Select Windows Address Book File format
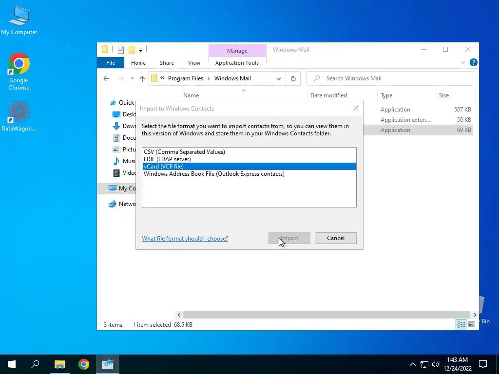This screenshot has height=374, width=499. (x=249, y=174)
